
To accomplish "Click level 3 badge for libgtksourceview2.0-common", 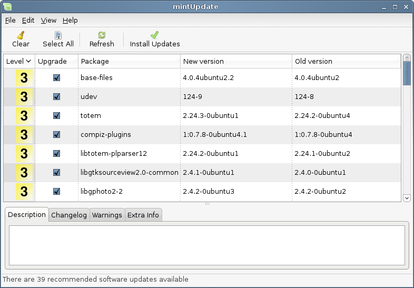I will click(24, 173).
